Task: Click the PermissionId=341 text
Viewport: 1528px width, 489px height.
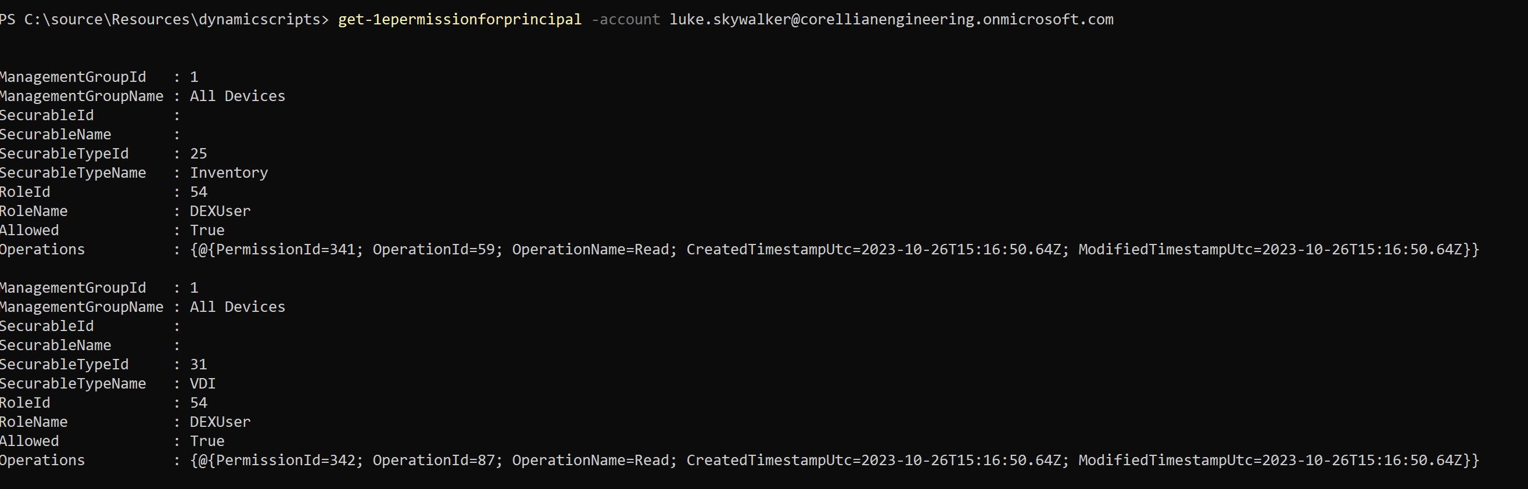Action: click(x=285, y=250)
